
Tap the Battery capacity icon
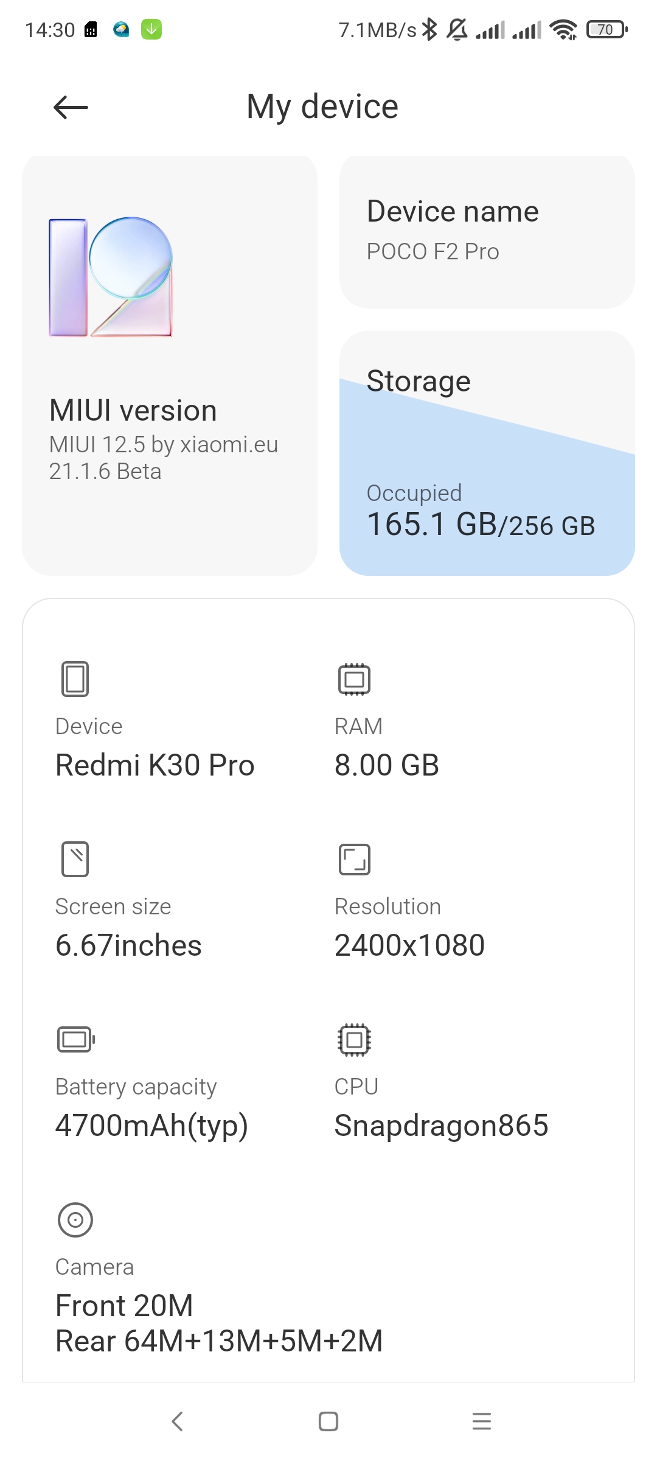click(75, 1039)
